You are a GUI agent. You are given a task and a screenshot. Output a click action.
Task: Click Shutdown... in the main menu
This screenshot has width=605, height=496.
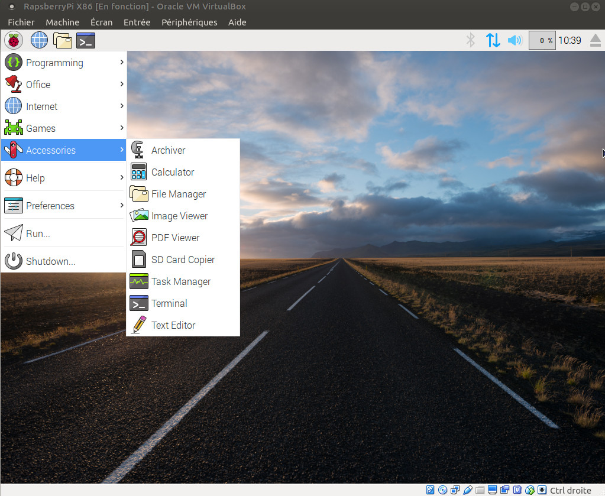50,261
